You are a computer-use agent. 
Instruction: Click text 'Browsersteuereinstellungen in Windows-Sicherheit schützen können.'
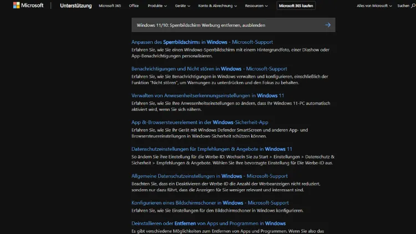[199, 136]
